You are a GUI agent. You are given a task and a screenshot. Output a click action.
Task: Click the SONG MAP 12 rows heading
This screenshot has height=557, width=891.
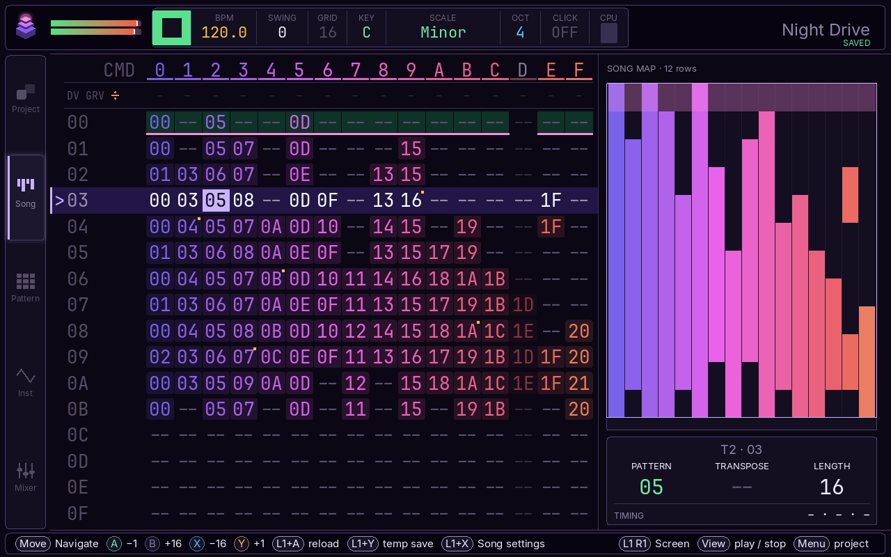(x=652, y=68)
